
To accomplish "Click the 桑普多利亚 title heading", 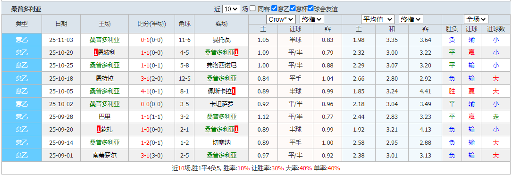I will coord(26,9).
